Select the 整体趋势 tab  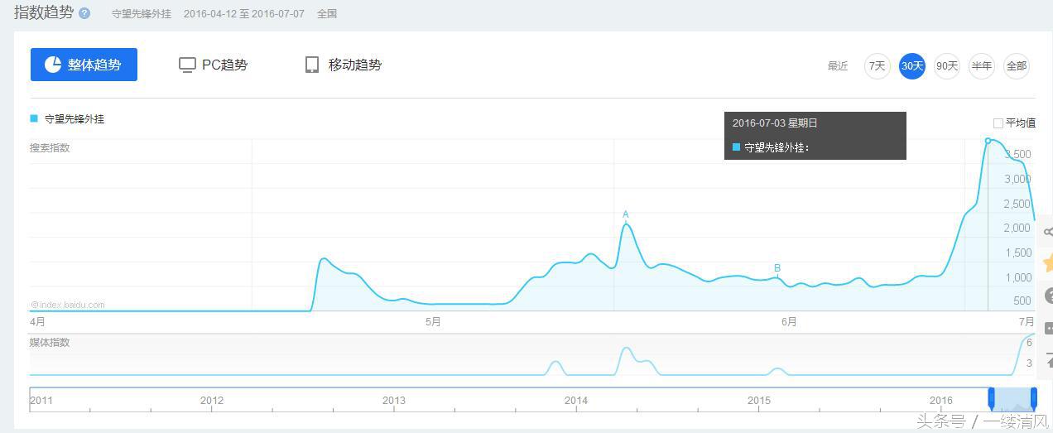[x=84, y=65]
